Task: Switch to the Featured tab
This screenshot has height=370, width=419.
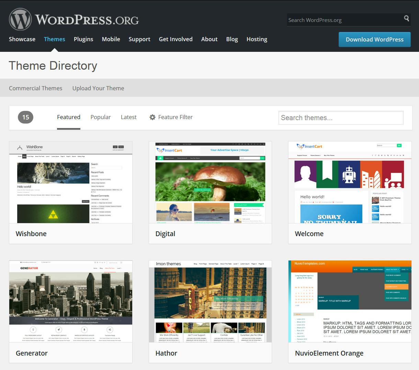Action: click(69, 117)
